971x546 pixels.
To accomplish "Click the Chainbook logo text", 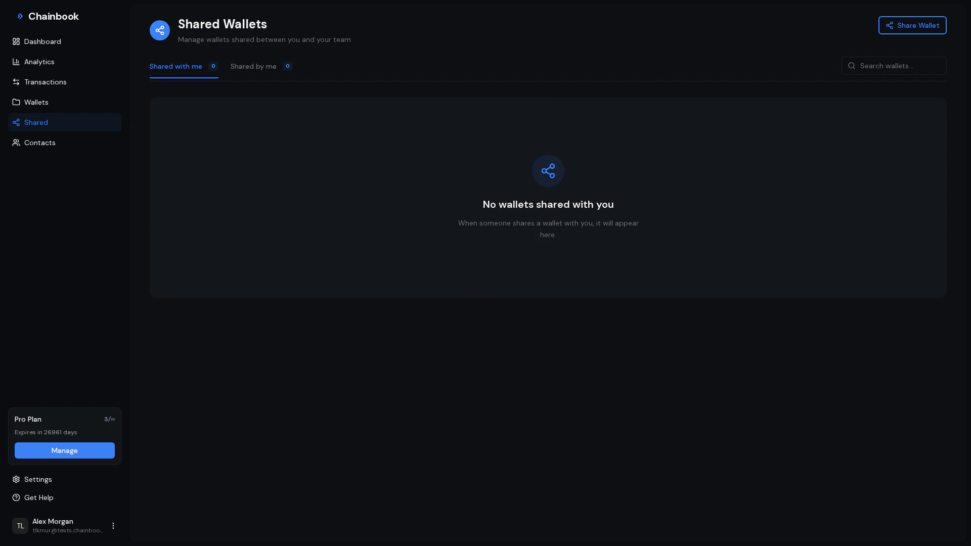I will pos(54,16).
